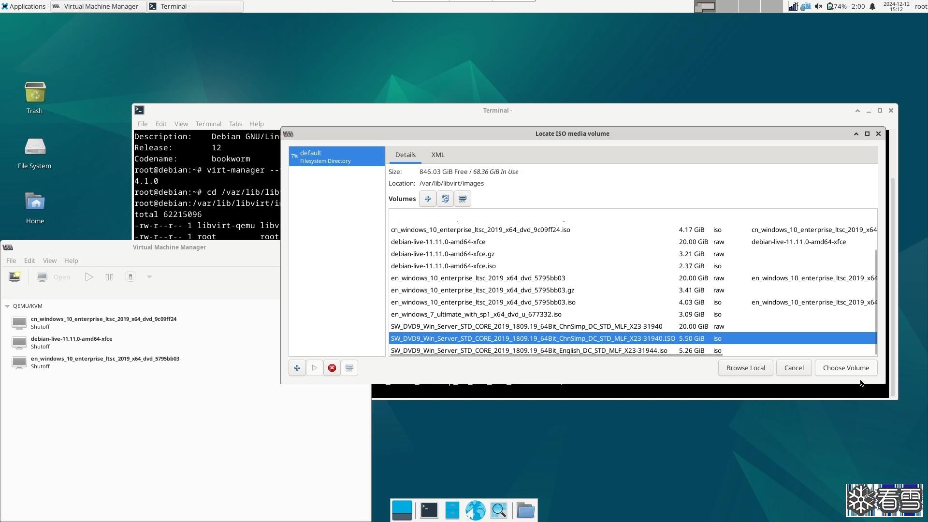Switch to XML tab
This screenshot has width=928, height=522.
(438, 155)
